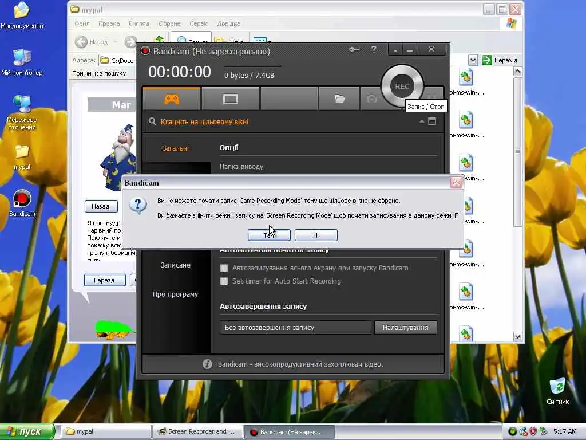The image size is (586, 440).
Task: Click the Без автозавершення запису field
Action: pyautogui.click(x=295, y=327)
